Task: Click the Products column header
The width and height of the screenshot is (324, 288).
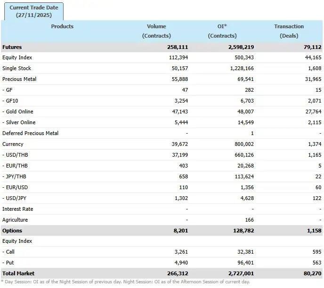Action: [62, 26]
